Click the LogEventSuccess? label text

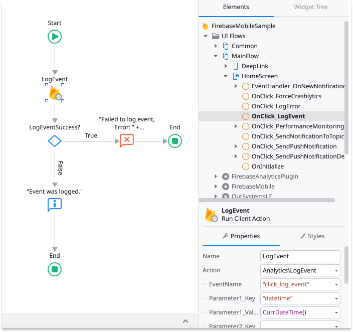pos(55,127)
